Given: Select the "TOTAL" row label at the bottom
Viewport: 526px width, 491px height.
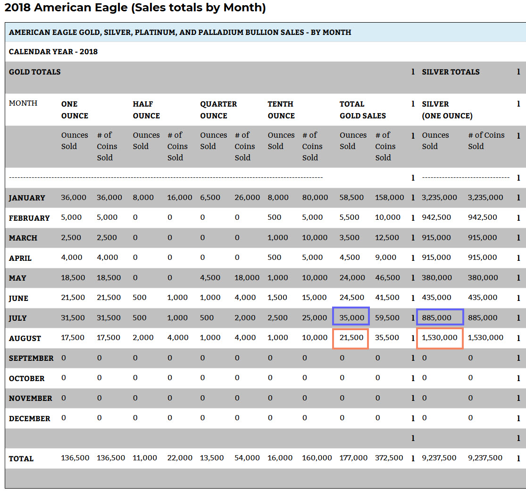Looking at the screenshot, I should point(21,458).
